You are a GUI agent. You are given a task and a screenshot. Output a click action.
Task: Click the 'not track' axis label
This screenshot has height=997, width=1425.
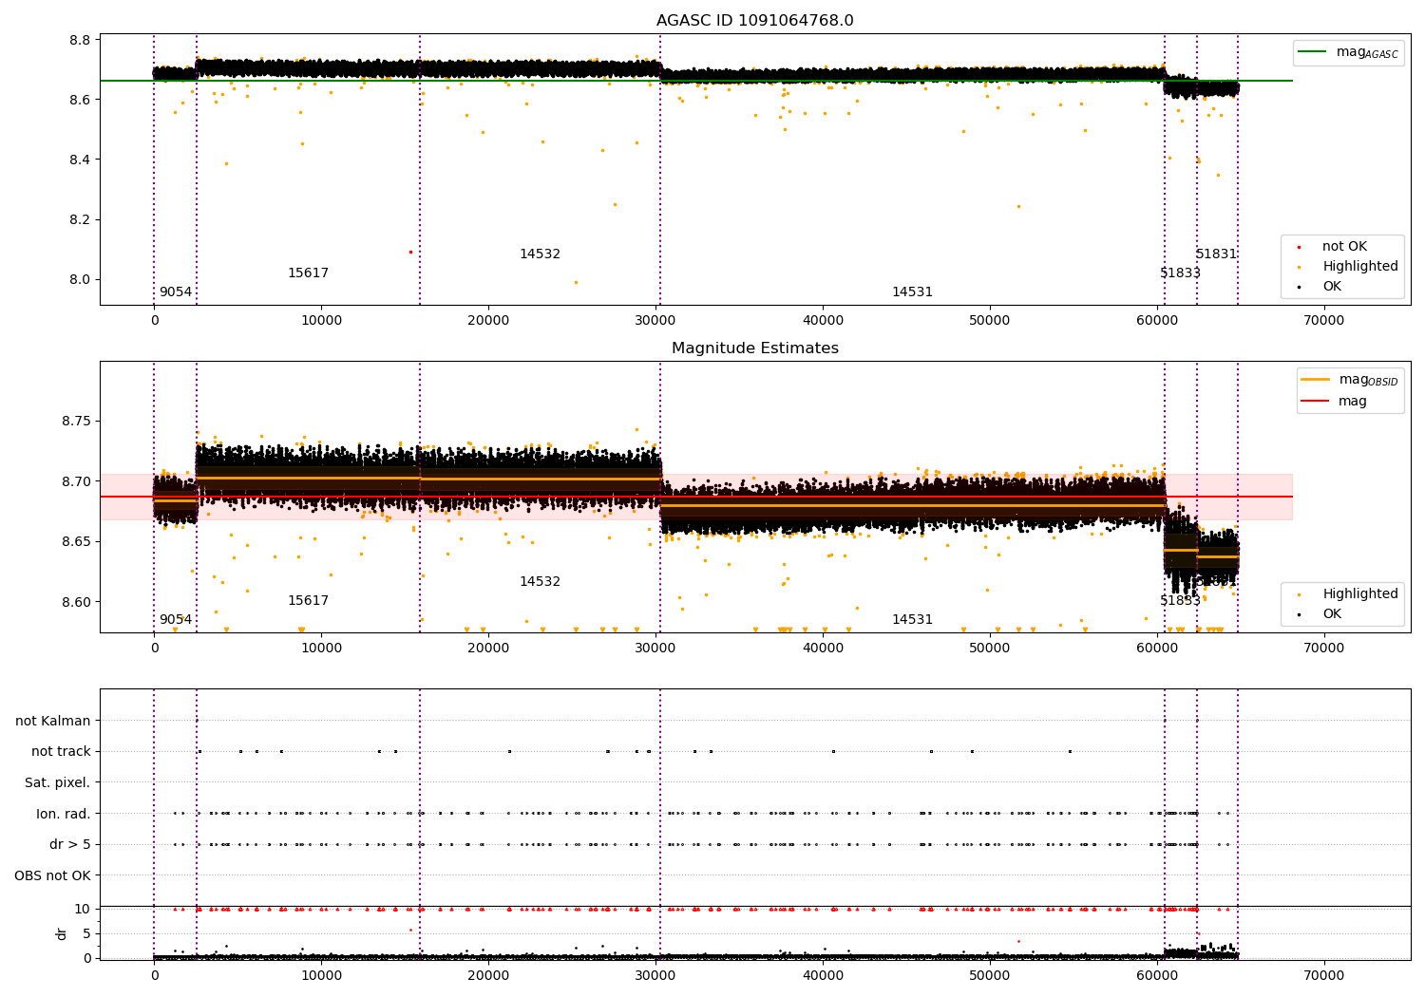[61, 751]
